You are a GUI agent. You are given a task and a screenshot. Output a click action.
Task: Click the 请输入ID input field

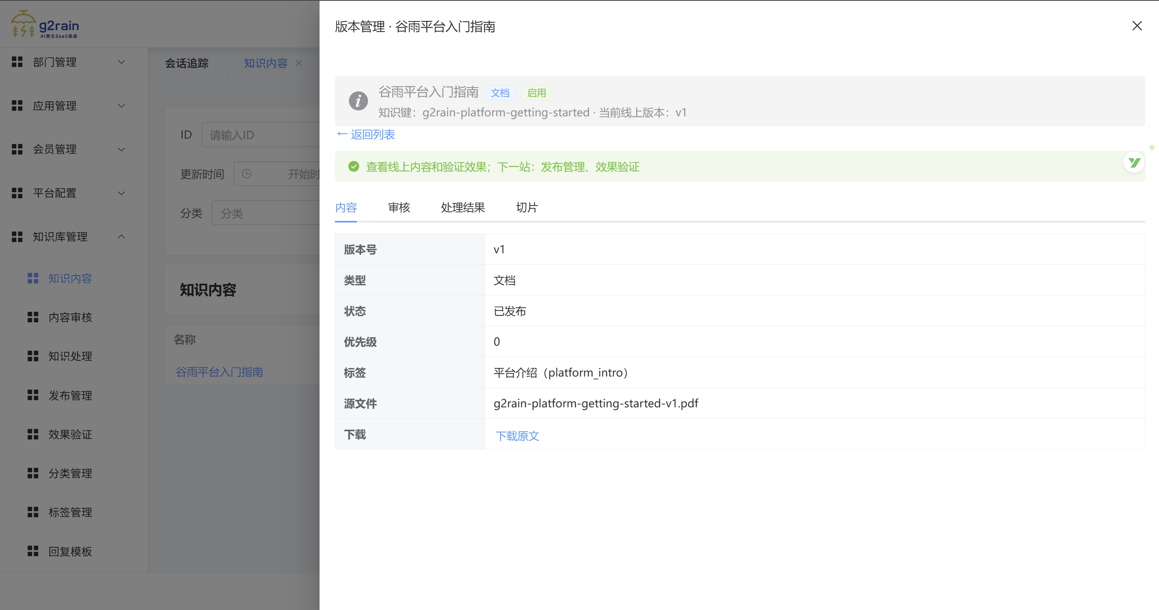click(x=261, y=135)
